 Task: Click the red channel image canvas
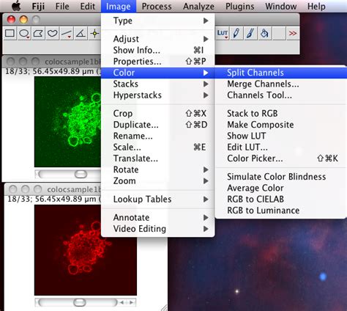[86, 250]
